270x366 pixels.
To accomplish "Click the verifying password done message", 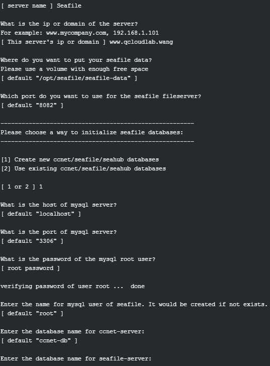I will point(72,286).
